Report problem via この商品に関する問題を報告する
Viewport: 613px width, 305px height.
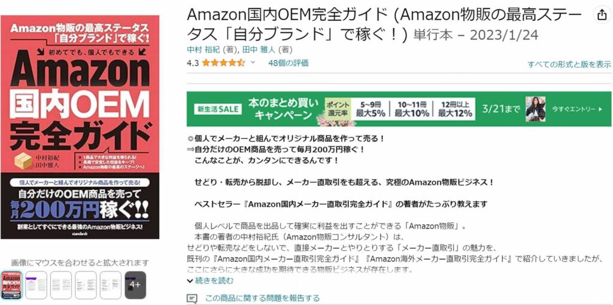click(262, 298)
